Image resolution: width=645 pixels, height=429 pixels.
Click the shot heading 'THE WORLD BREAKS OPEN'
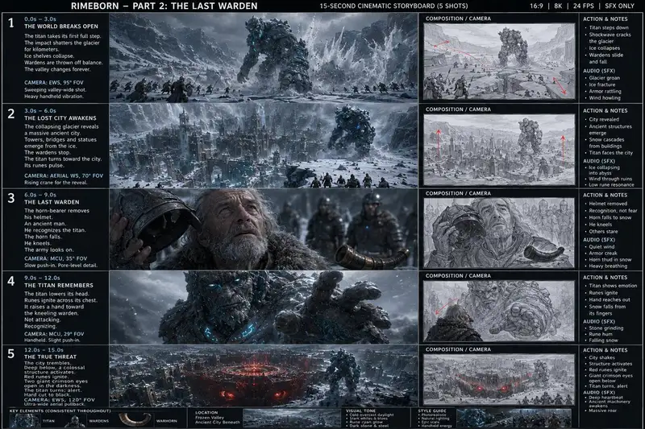[x=61, y=27]
